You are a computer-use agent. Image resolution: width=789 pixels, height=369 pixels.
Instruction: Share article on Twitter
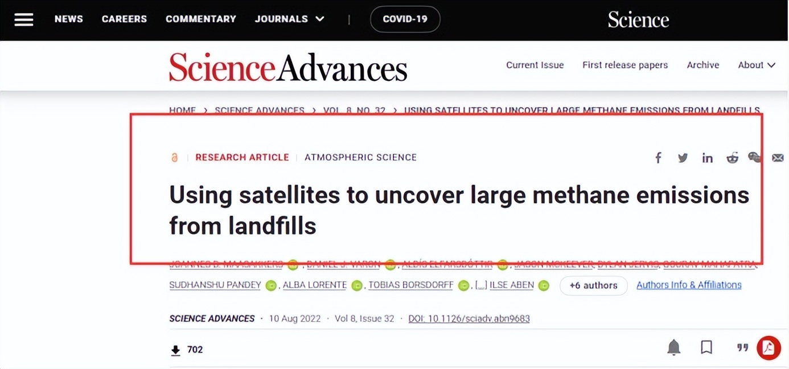tap(683, 158)
